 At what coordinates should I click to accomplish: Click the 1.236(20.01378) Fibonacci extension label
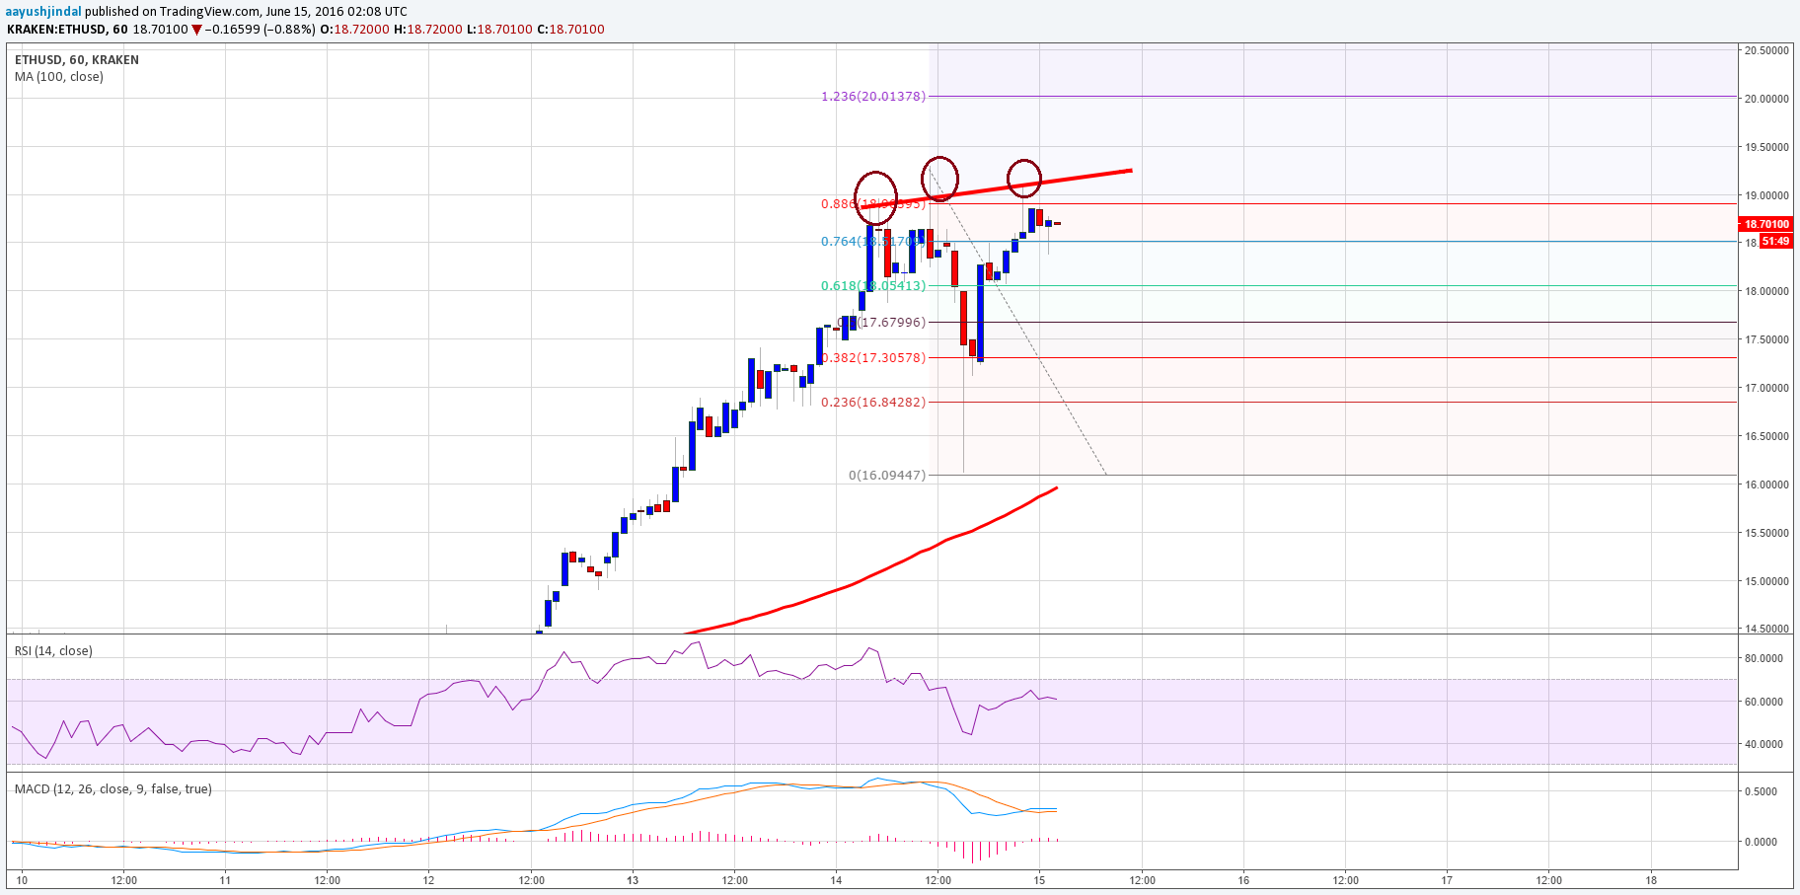(x=872, y=97)
